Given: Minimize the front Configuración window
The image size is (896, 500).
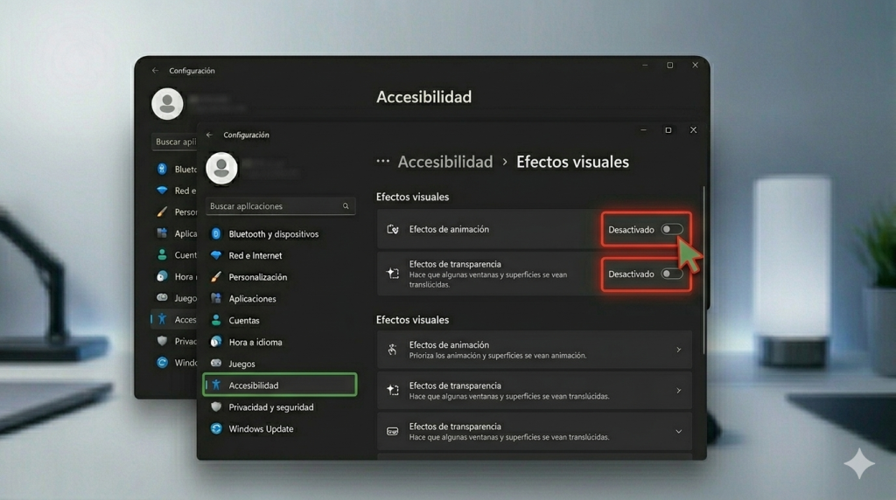Looking at the screenshot, I should 643,130.
